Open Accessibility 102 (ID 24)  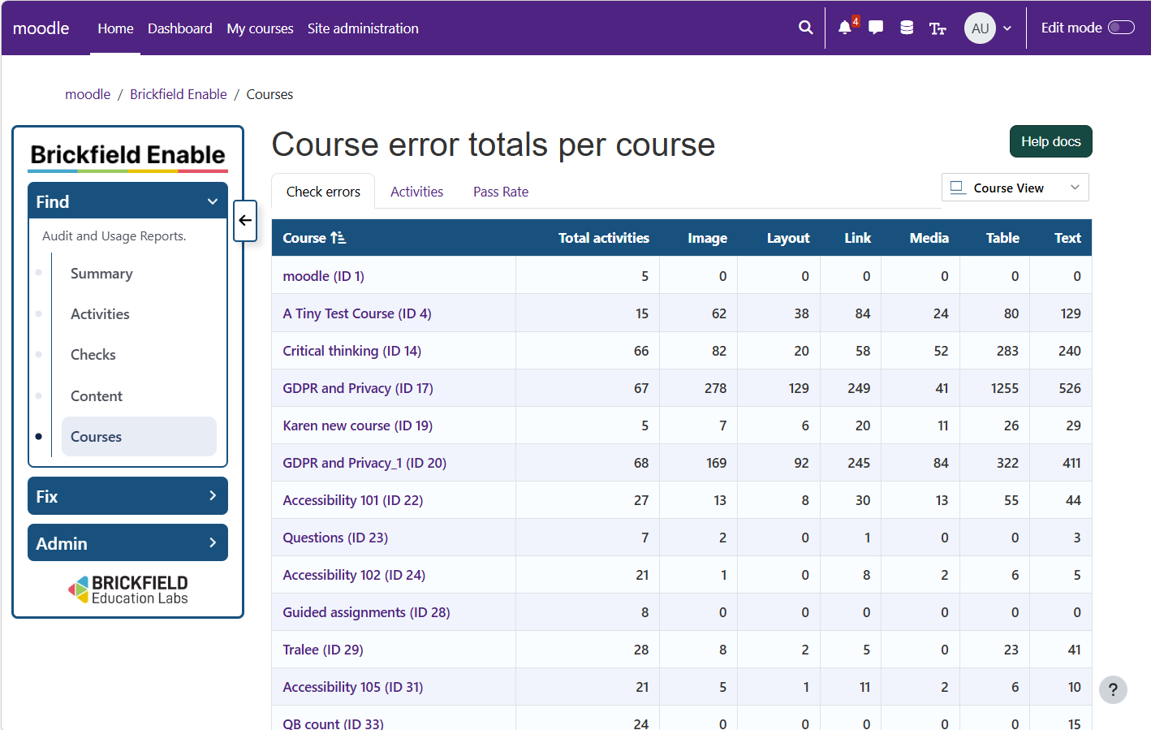click(x=354, y=575)
